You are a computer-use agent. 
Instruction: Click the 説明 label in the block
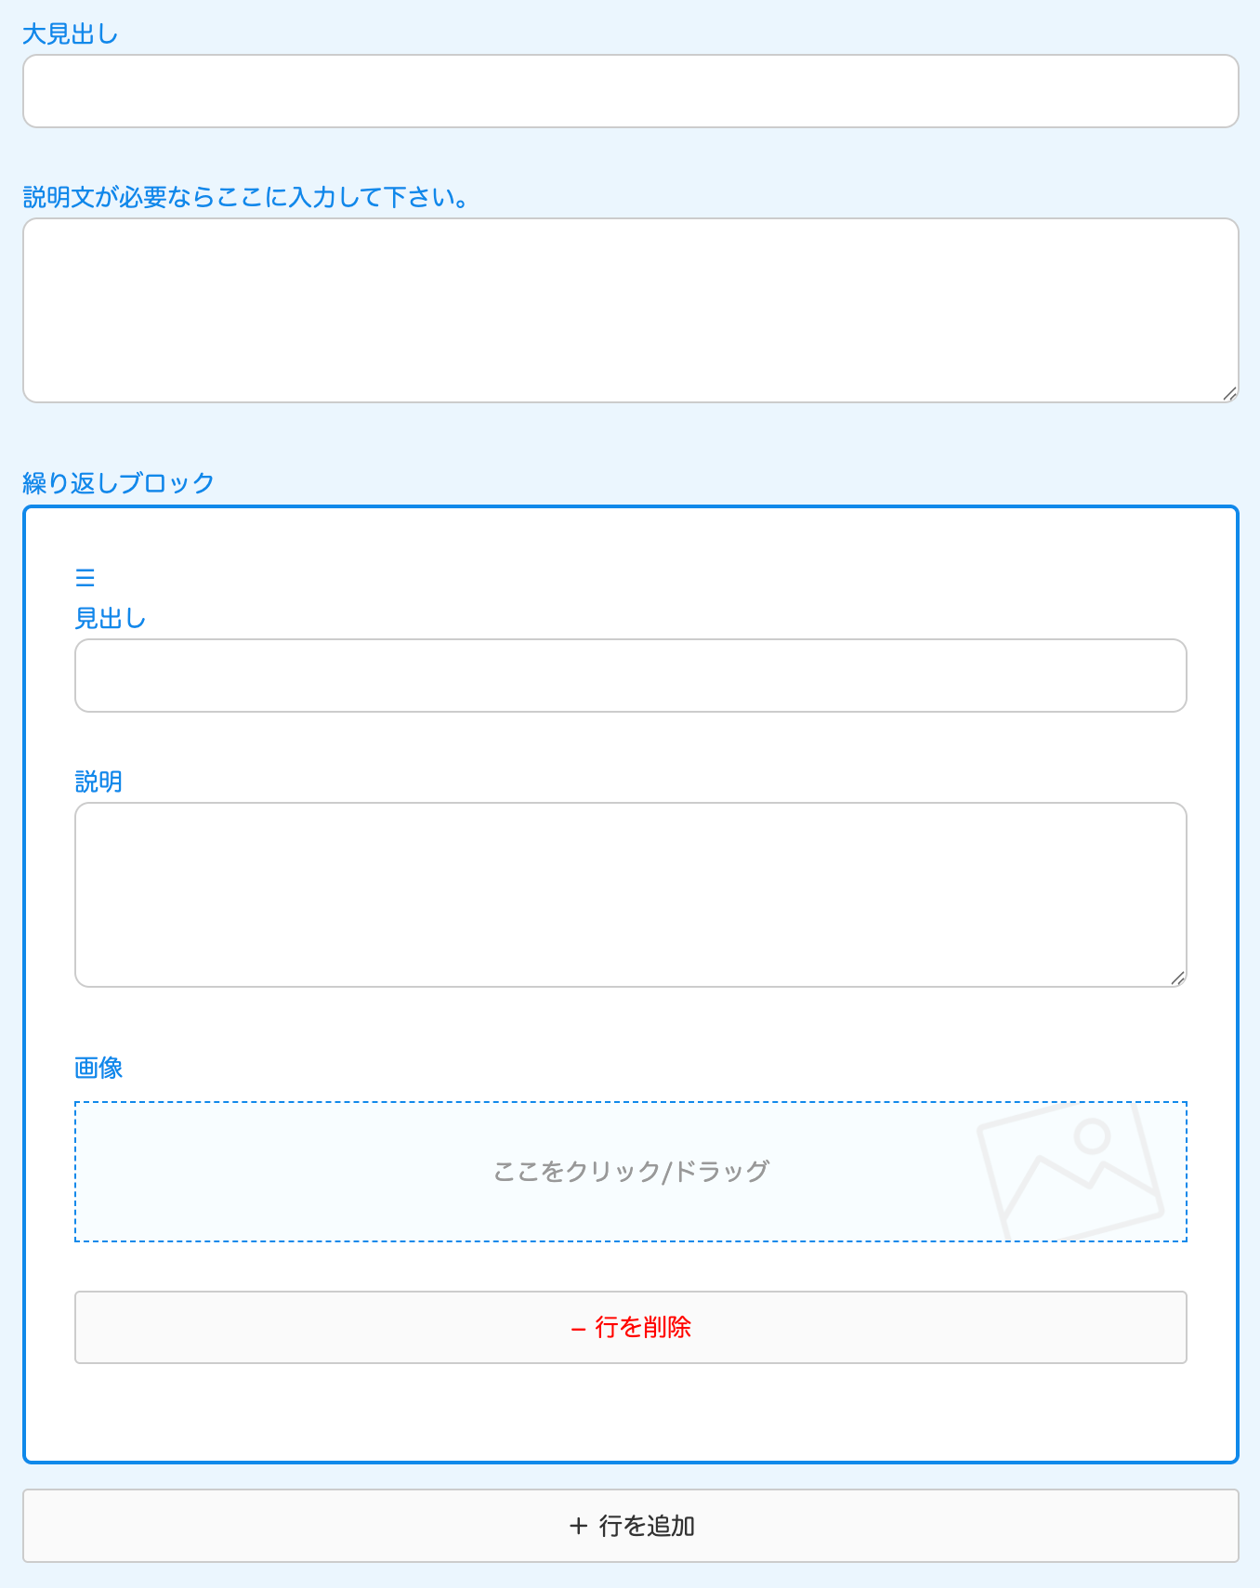tap(98, 781)
